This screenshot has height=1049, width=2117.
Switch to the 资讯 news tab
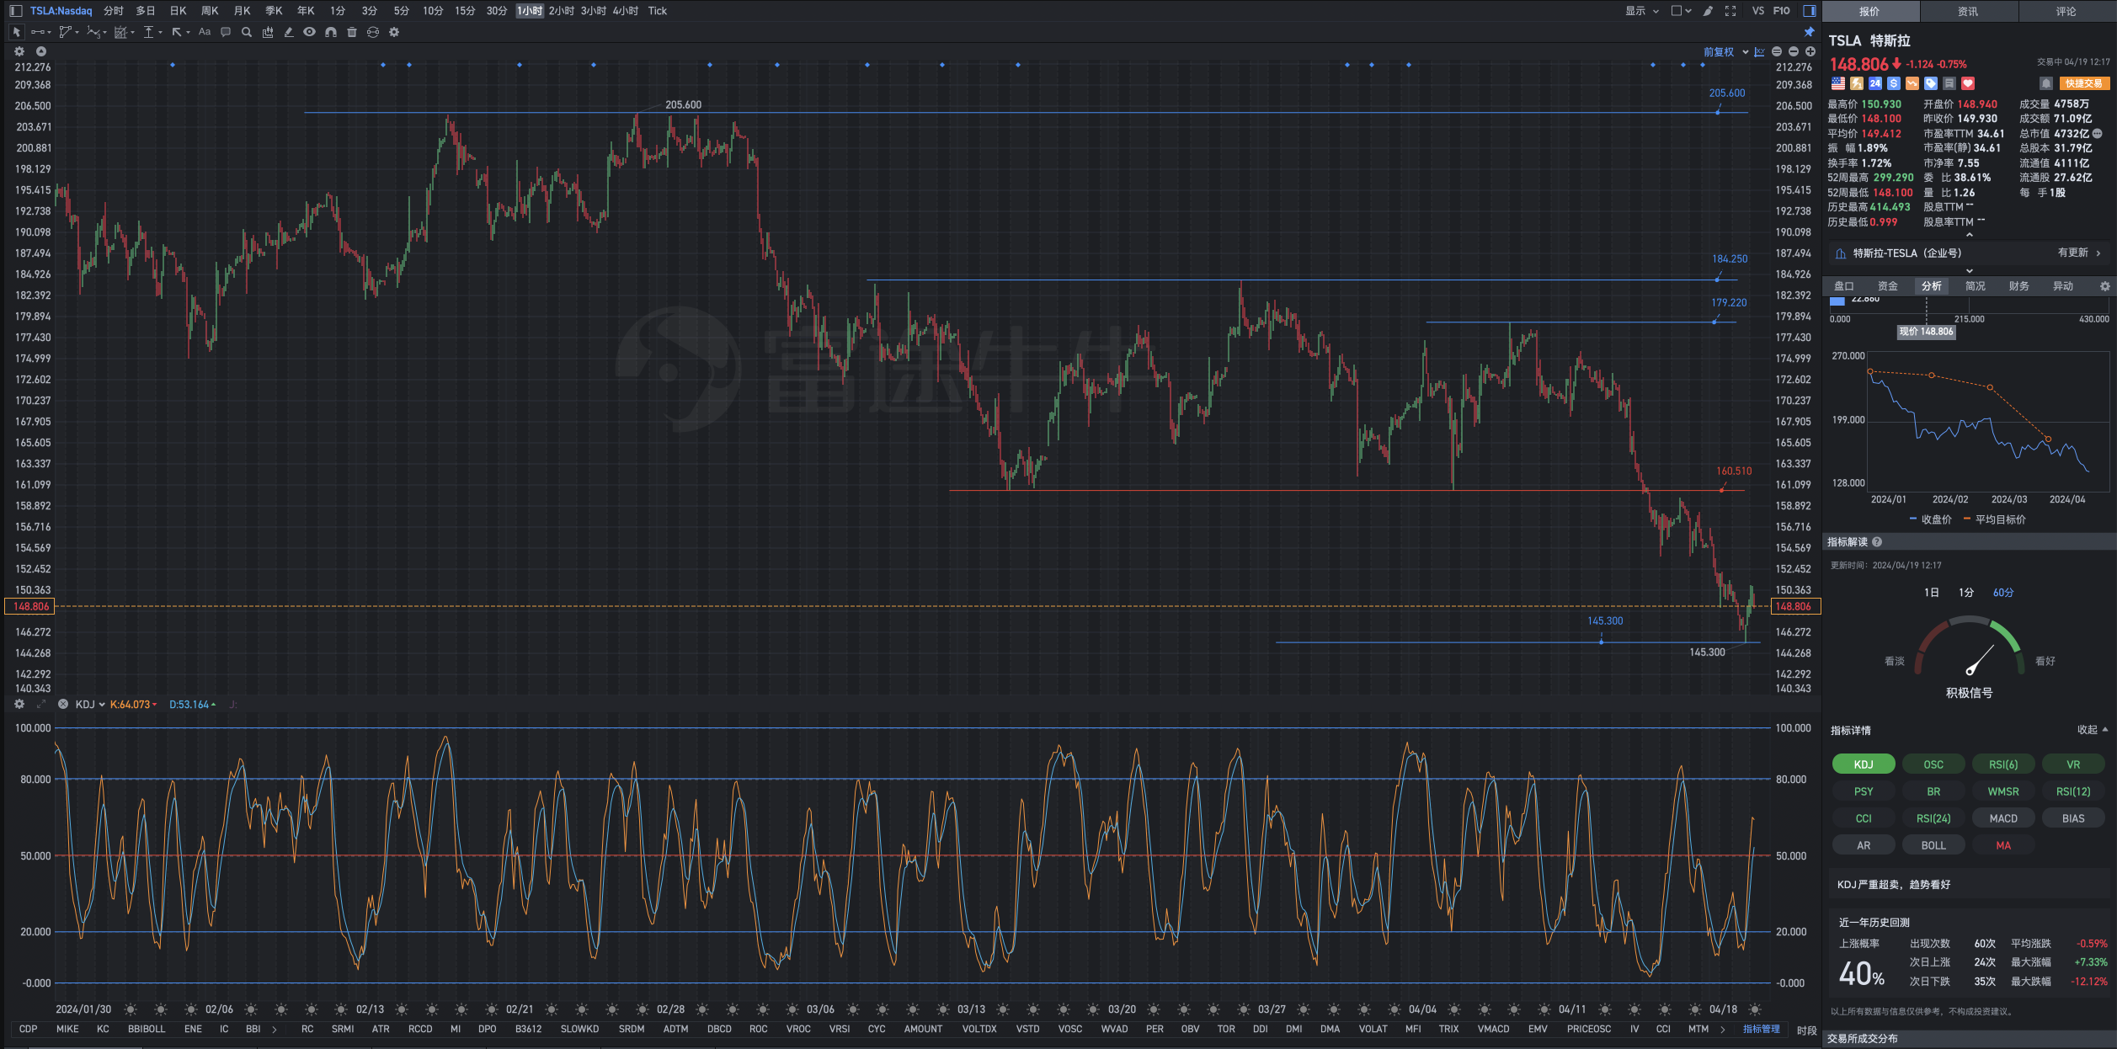pyautogui.click(x=1968, y=11)
